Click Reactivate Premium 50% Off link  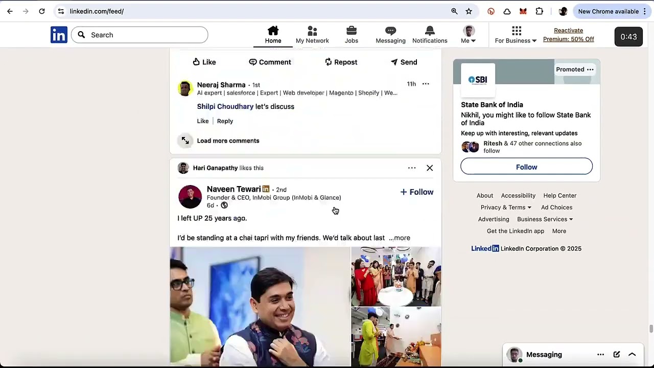[568, 35]
